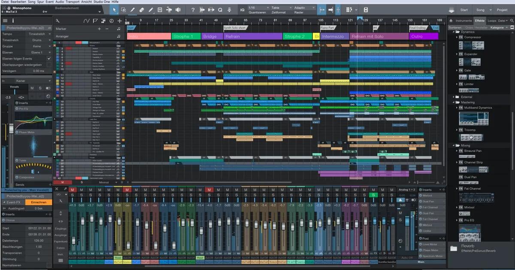Choose the Listen tool in the toolbar
Image resolution: width=515 pixels, height=270 pixels.
pyautogui.click(x=178, y=10)
